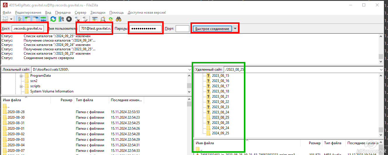
Task: Click the Быстрое соединение button
Action: pos(212,28)
